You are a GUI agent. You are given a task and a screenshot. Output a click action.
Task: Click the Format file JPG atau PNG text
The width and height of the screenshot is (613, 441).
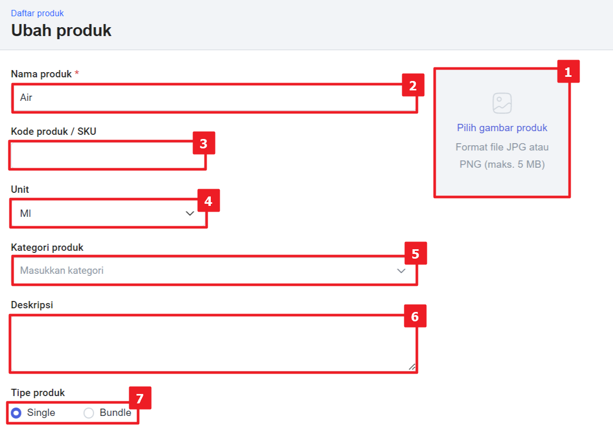coord(502,156)
